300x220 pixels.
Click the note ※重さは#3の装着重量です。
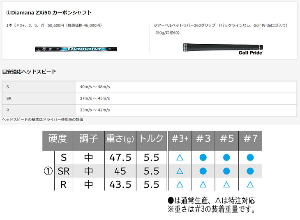tap(211, 209)
